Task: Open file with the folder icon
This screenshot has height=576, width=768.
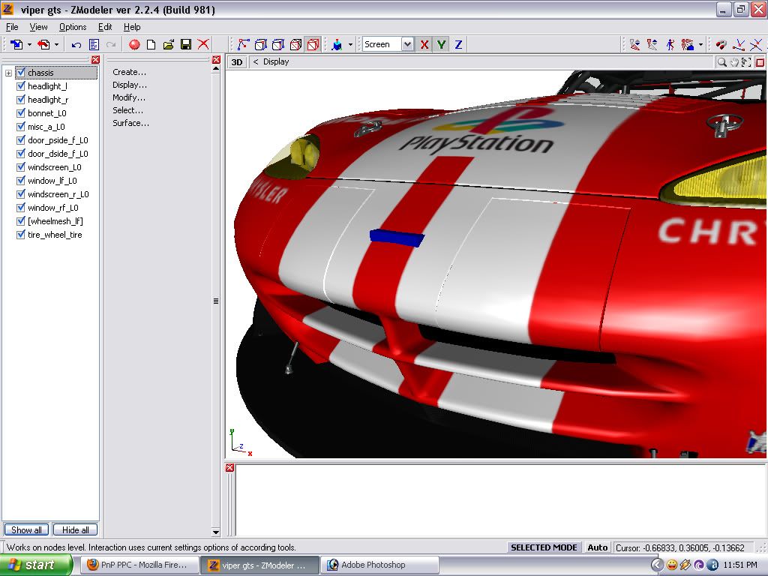Action: [x=168, y=45]
